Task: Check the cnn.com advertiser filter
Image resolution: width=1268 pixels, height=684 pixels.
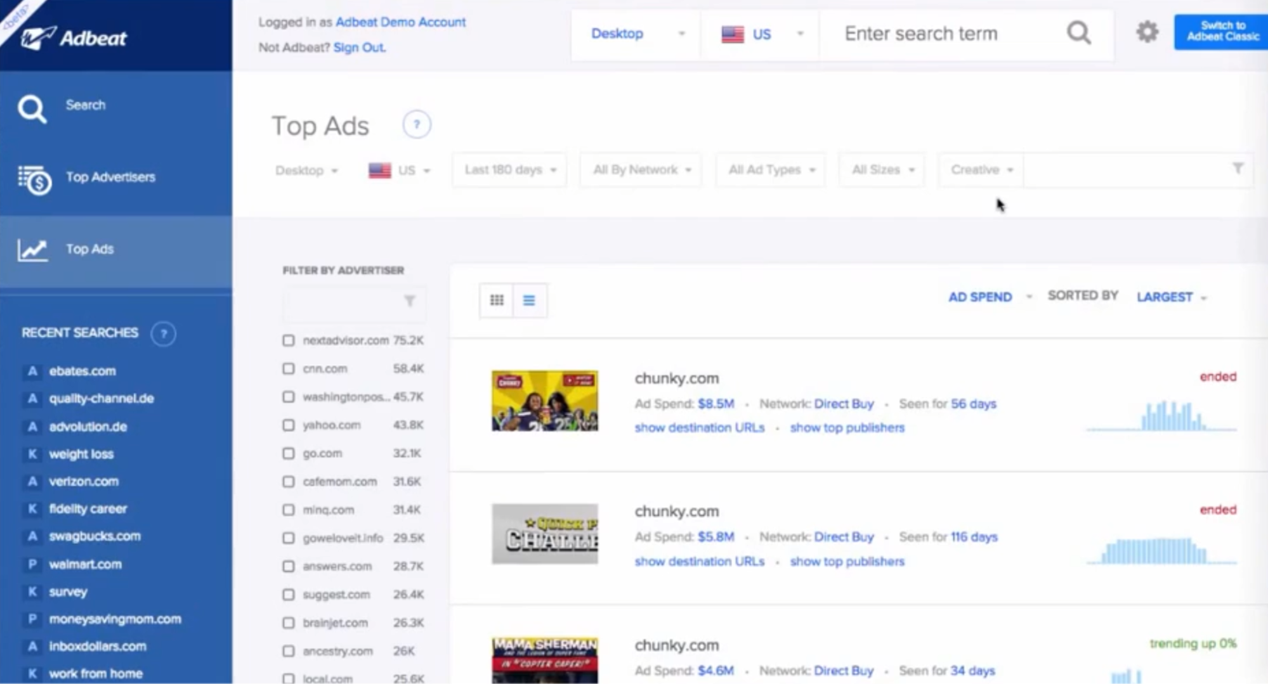Action: (x=289, y=368)
